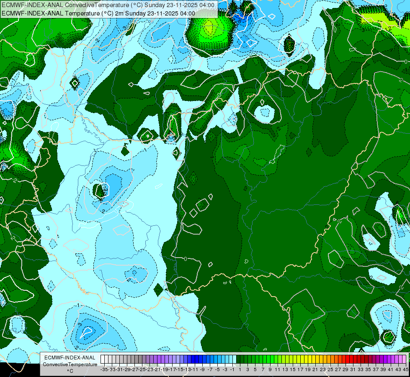Click the -35 legend scale value
The width and height of the screenshot is (410, 377).
pos(104,369)
